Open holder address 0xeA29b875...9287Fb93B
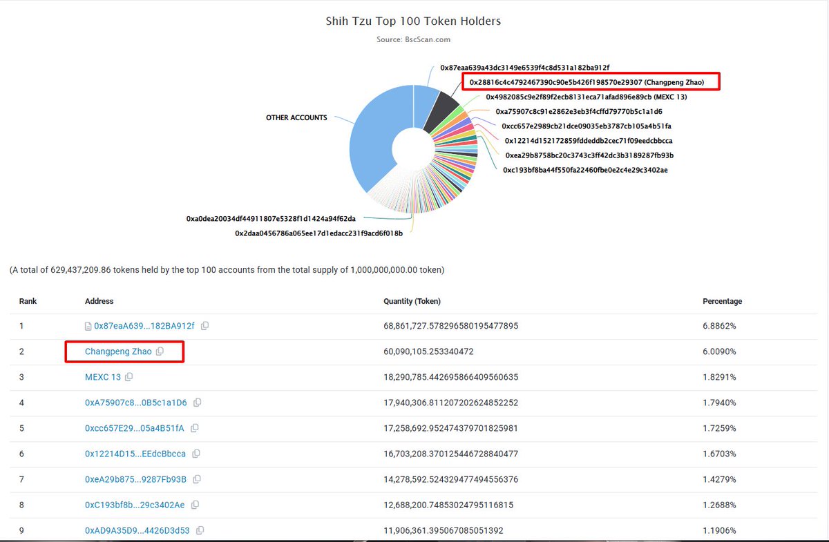The width and height of the screenshot is (829, 542). [x=136, y=479]
